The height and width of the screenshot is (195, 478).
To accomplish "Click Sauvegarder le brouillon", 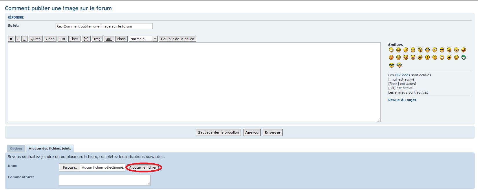I will [x=219, y=132].
